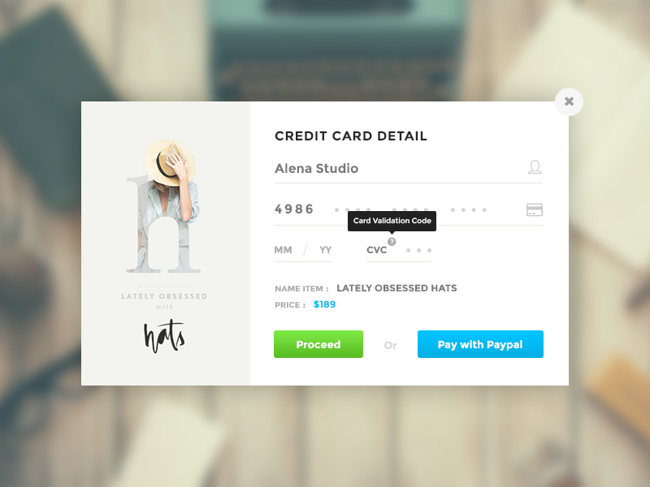
Task: Click the user profile icon
Action: pyautogui.click(x=535, y=167)
